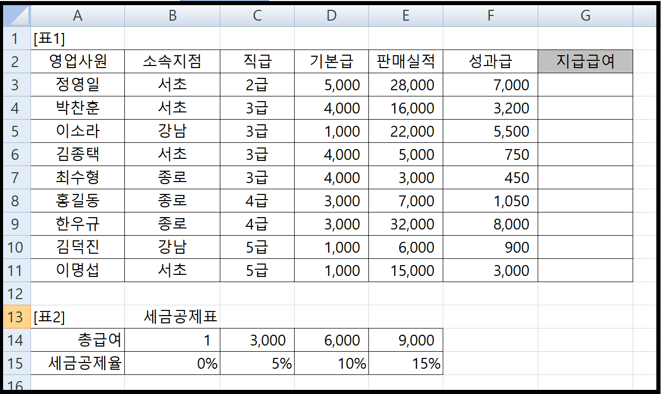Select bonus value 8,000
This screenshot has width=661, height=394.
490,224
